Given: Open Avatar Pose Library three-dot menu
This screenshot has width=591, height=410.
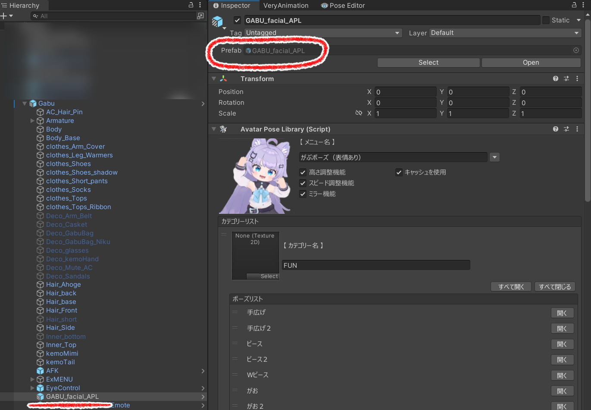Looking at the screenshot, I should 577,129.
